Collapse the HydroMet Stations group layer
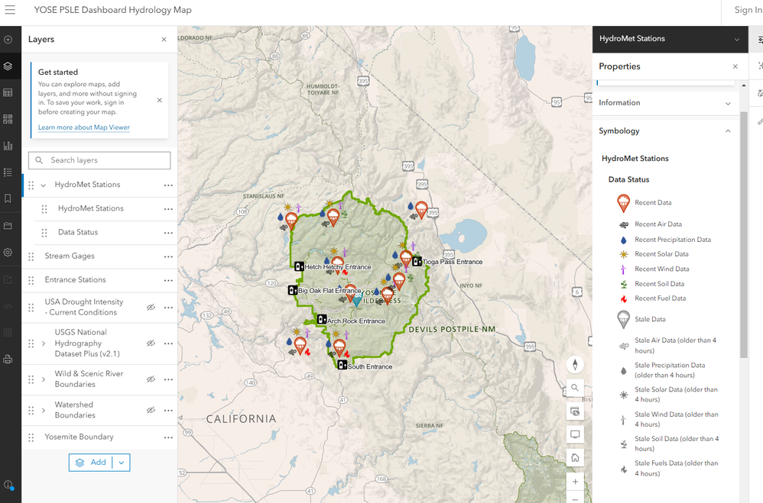The height and width of the screenshot is (503, 763). pyautogui.click(x=44, y=185)
